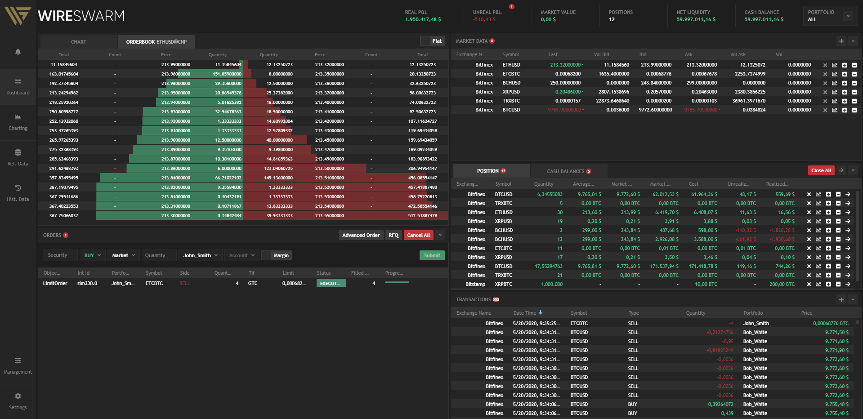863x419 pixels.
Task: Close the first BTCUSD position with X icon
Action: (809, 195)
